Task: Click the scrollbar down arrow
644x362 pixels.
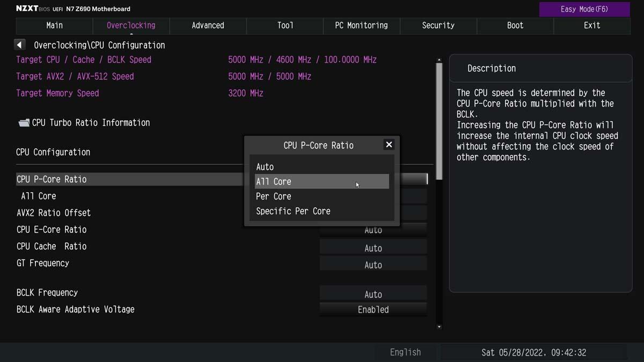Action: (439, 327)
